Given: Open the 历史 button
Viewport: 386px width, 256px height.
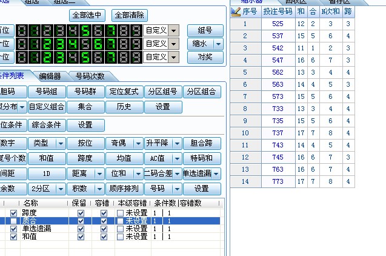Looking at the screenshot, I should [124, 107].
